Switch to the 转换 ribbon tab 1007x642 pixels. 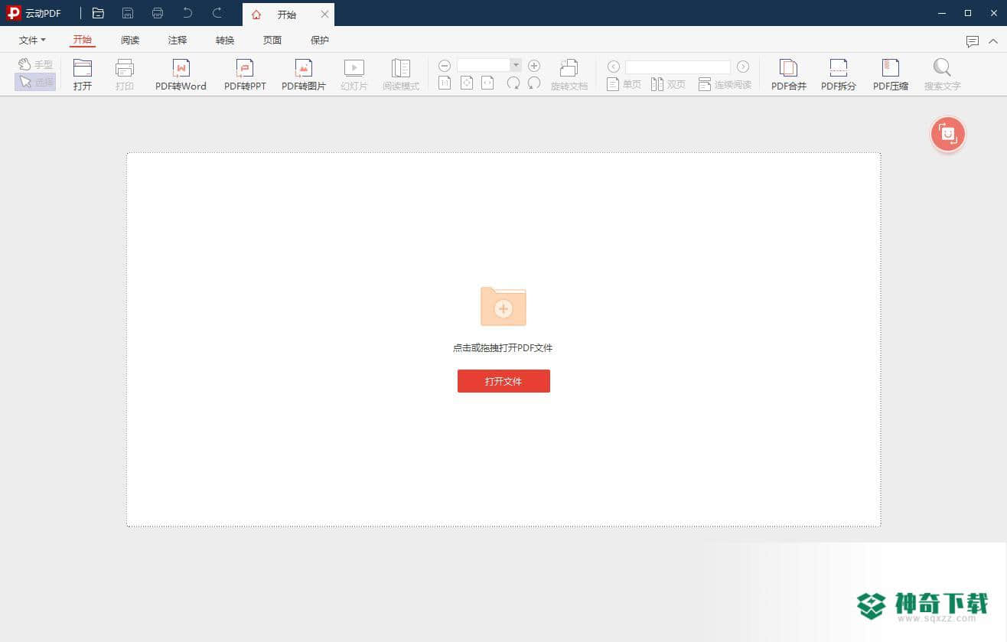coord(225,40)
